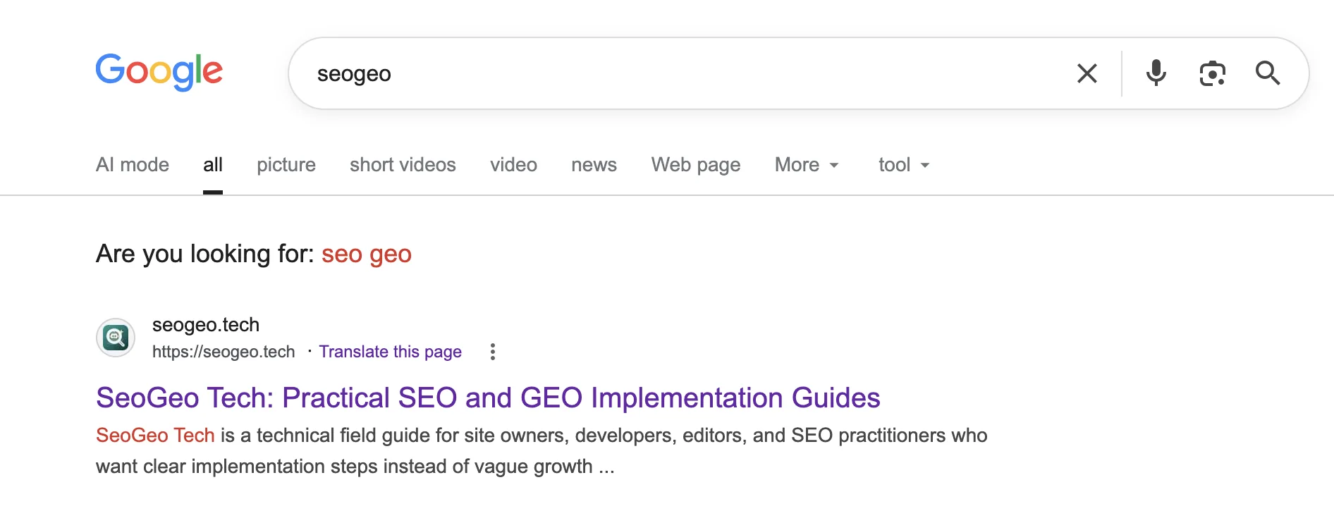
Task: Open the SeoGeo Tech result title
Action: (x=488, y=398)
